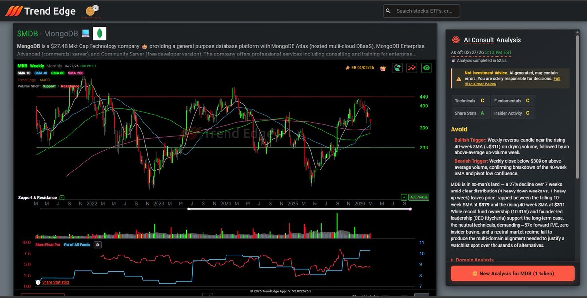
Task: Click the laptop emoji beside MongoDB
Action: coord(85,34)
